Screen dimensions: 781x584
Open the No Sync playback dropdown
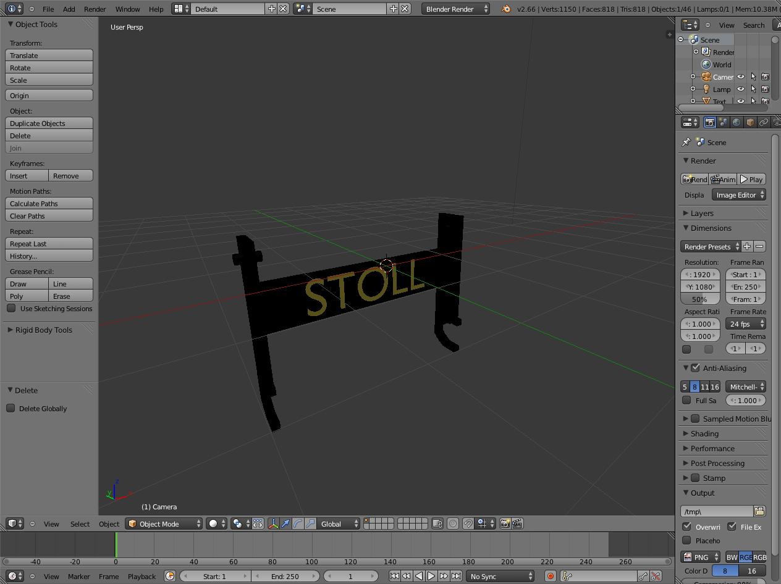point(500,576)
